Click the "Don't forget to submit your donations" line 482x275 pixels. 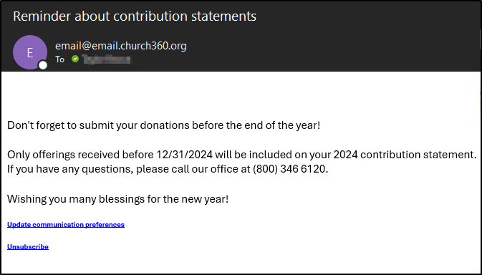click(163, 125)
